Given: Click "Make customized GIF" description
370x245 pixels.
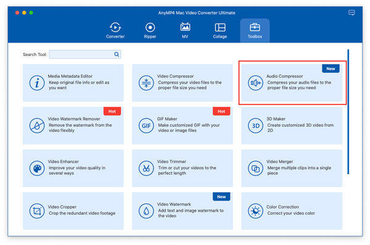Looking at the screenshot, I should click(x=189, y=127).
